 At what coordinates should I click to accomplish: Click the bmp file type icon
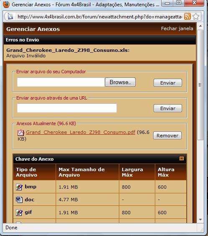tap(19, 187)
